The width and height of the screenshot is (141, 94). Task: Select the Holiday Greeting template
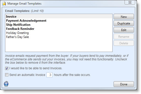click(59, 33)
